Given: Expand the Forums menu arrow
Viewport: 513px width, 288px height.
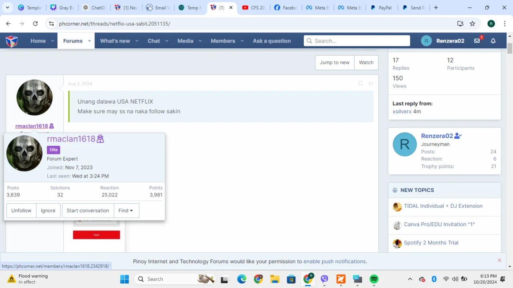Looking at the screenshot, I should (89, 41).
